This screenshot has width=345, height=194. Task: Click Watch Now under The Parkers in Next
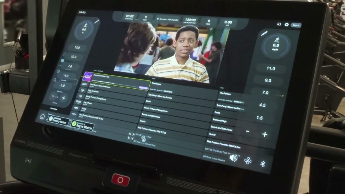coord(168,92)
